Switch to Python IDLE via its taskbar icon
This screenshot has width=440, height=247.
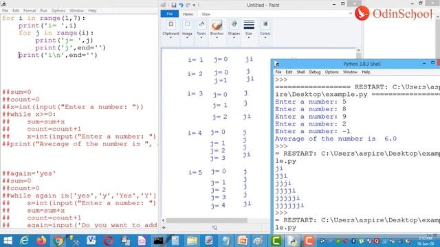[x=292, y=241]
